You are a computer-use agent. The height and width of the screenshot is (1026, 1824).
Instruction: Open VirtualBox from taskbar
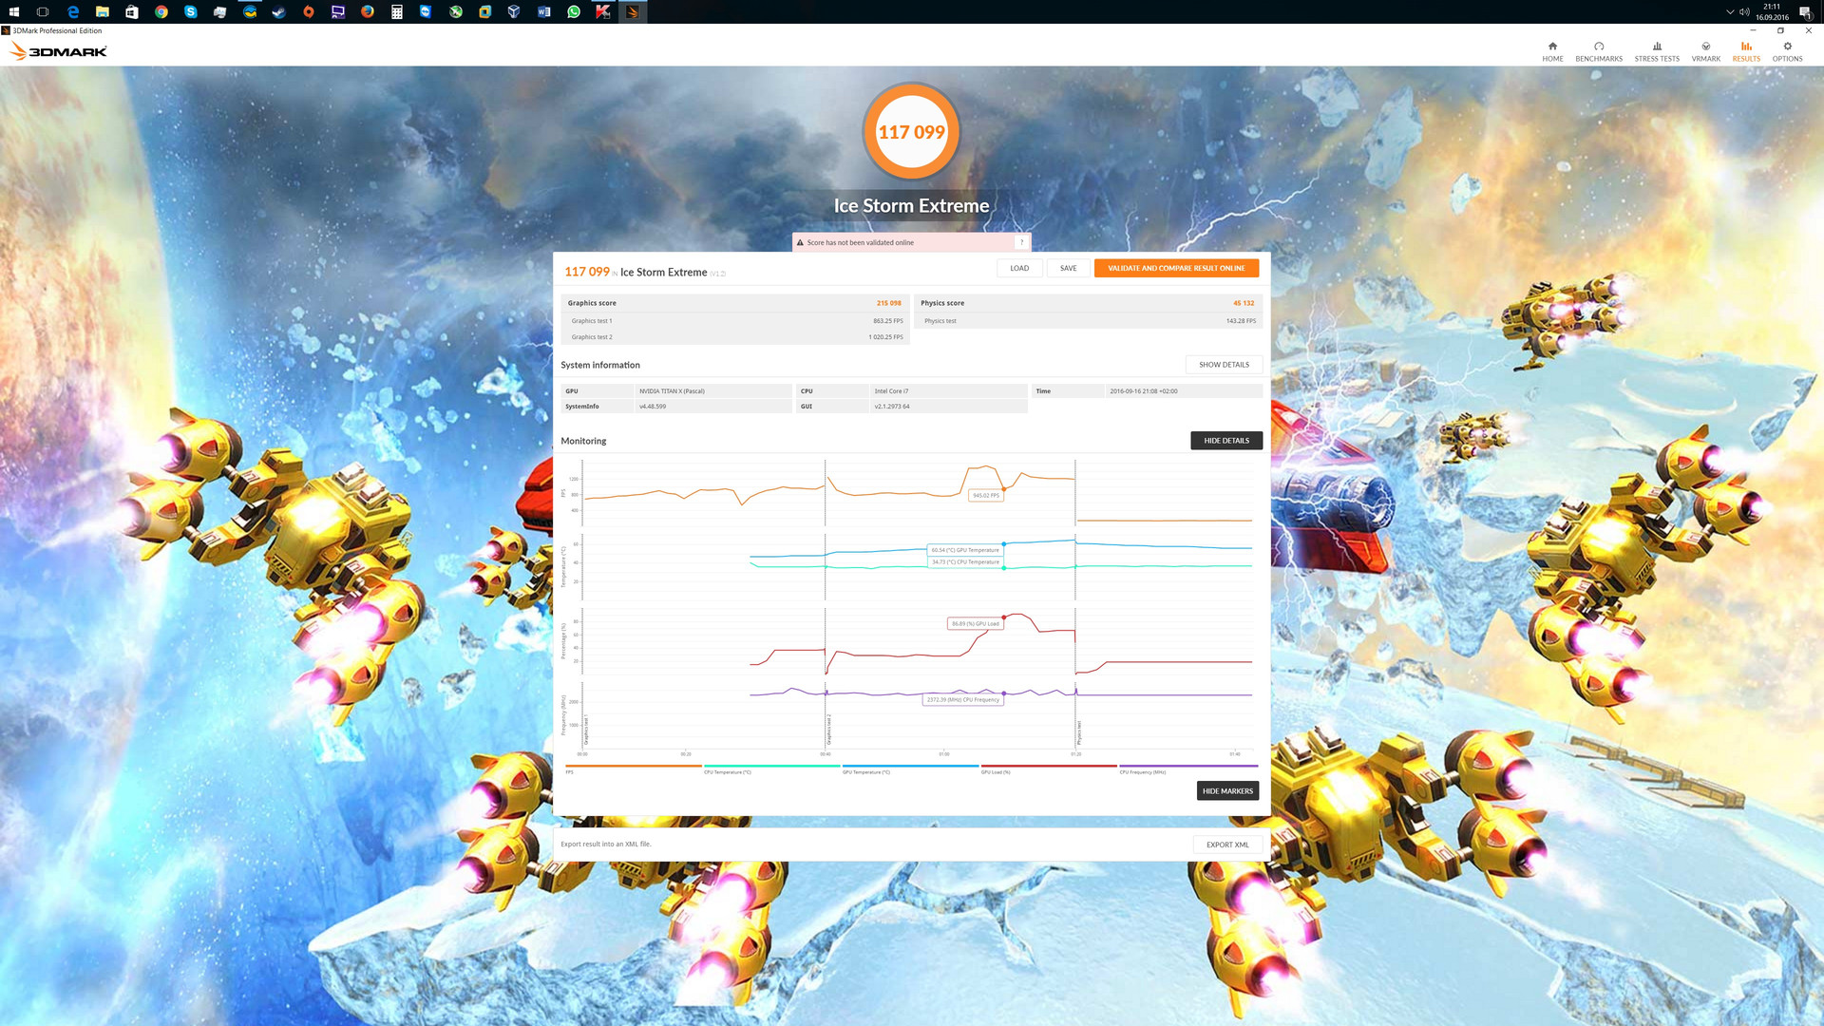pyautogui.click(x=514, y=11)
